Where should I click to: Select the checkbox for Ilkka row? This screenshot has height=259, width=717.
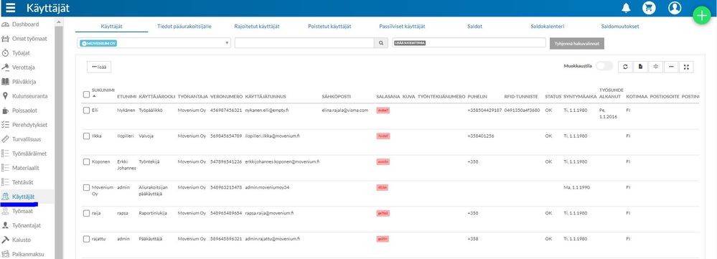86,136
